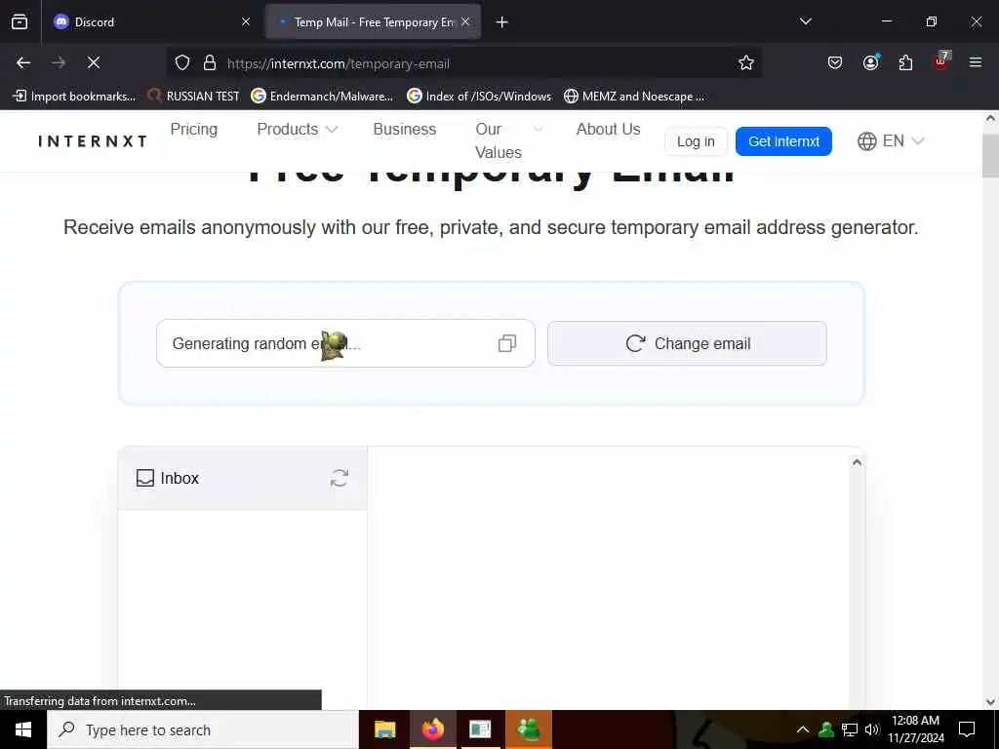Click the Log in button
Screen dimensions: 999x749
pyautogui.click(x=696, y=141)
